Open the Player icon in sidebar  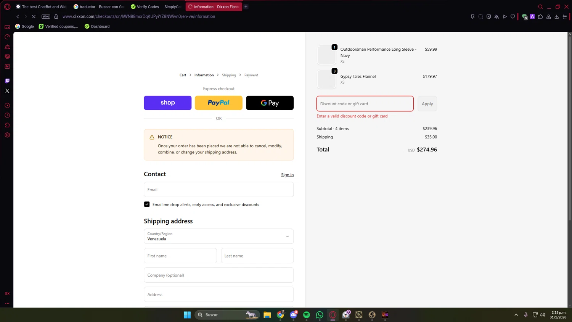click(7, 105)
